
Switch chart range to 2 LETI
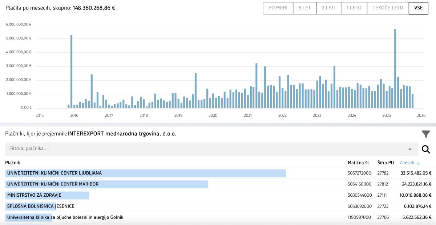(328, 8)
